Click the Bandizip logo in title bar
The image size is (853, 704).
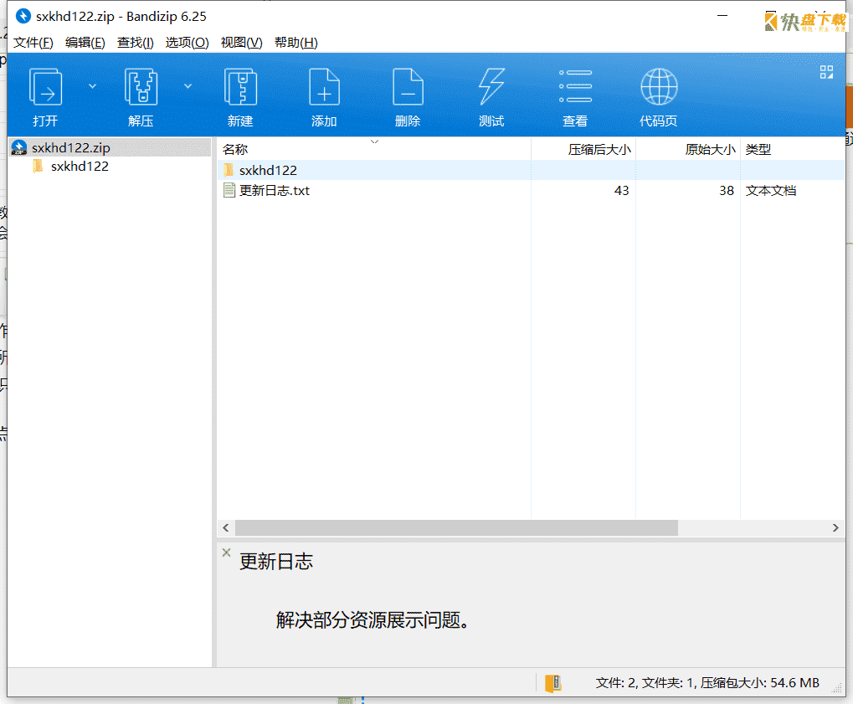(x=23, y=16)
